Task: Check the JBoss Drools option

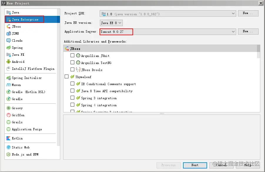Action: pos(72,70)
